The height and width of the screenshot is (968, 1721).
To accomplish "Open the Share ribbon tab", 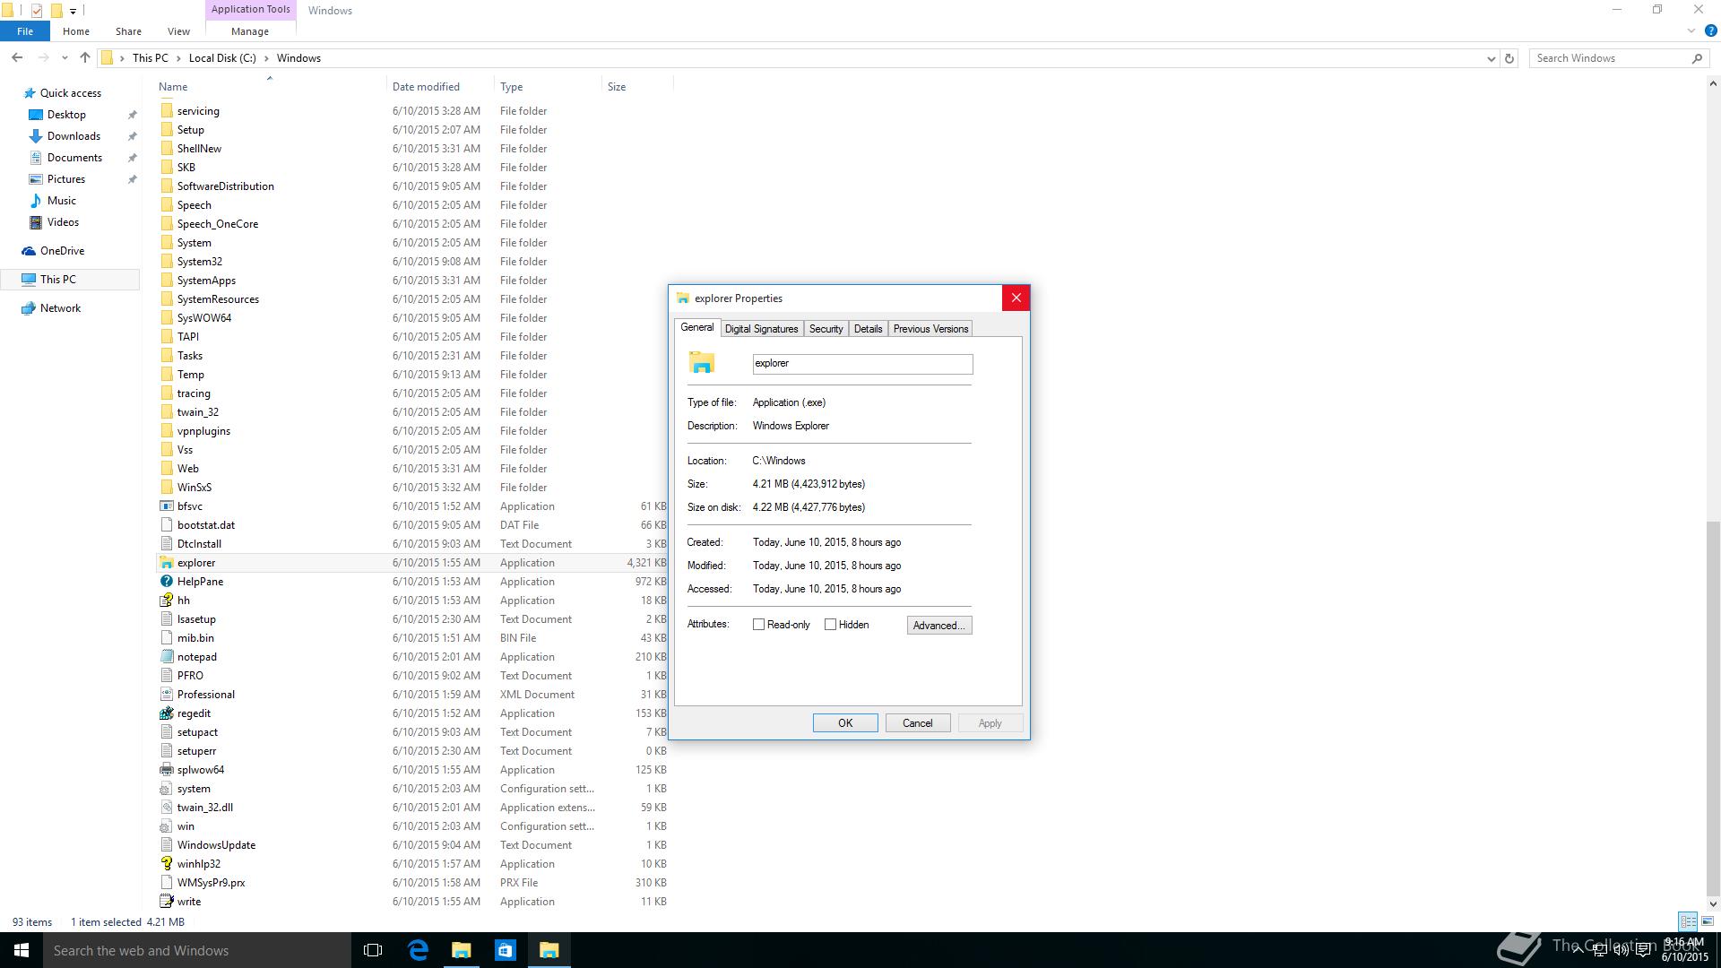I will pyautogui.click(x=128, y=30).
